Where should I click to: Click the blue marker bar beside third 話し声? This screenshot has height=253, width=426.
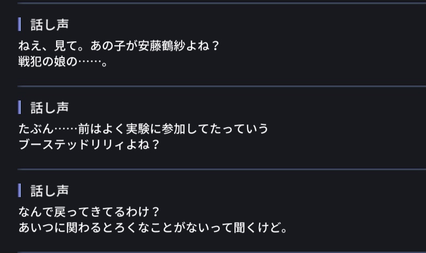tap(20, 191)
